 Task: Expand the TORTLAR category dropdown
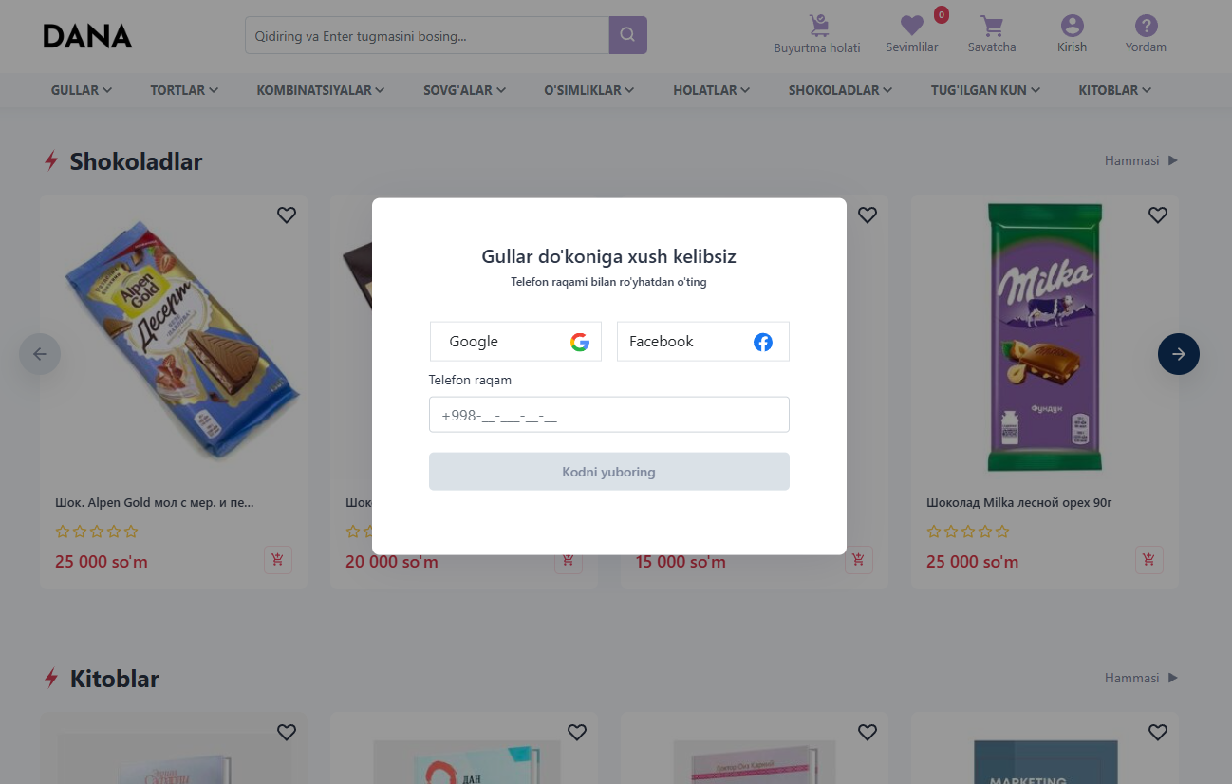tap(184, 90)
